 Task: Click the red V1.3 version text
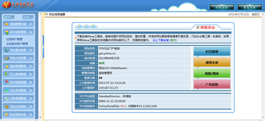point(123,106)
